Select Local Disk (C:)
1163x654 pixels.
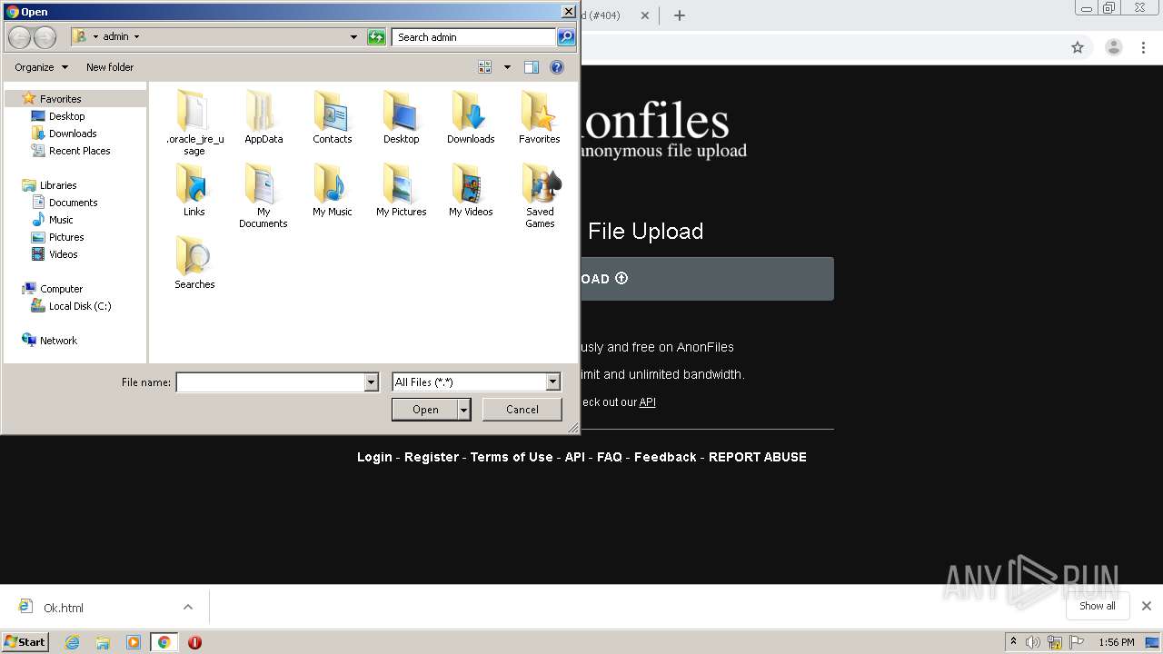(79, 306)
